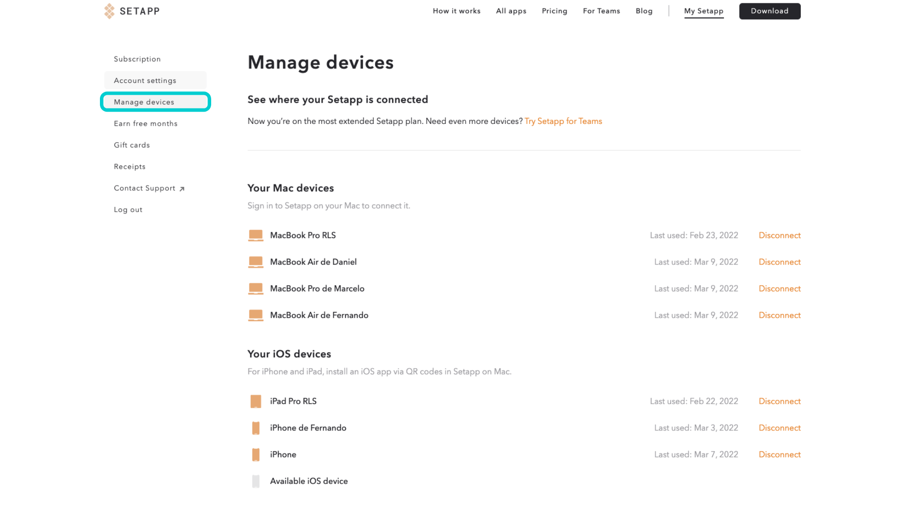905x509 pixels.
Task: Disconnect MacBook Air de Fernando
Action: tap(779, 315)
